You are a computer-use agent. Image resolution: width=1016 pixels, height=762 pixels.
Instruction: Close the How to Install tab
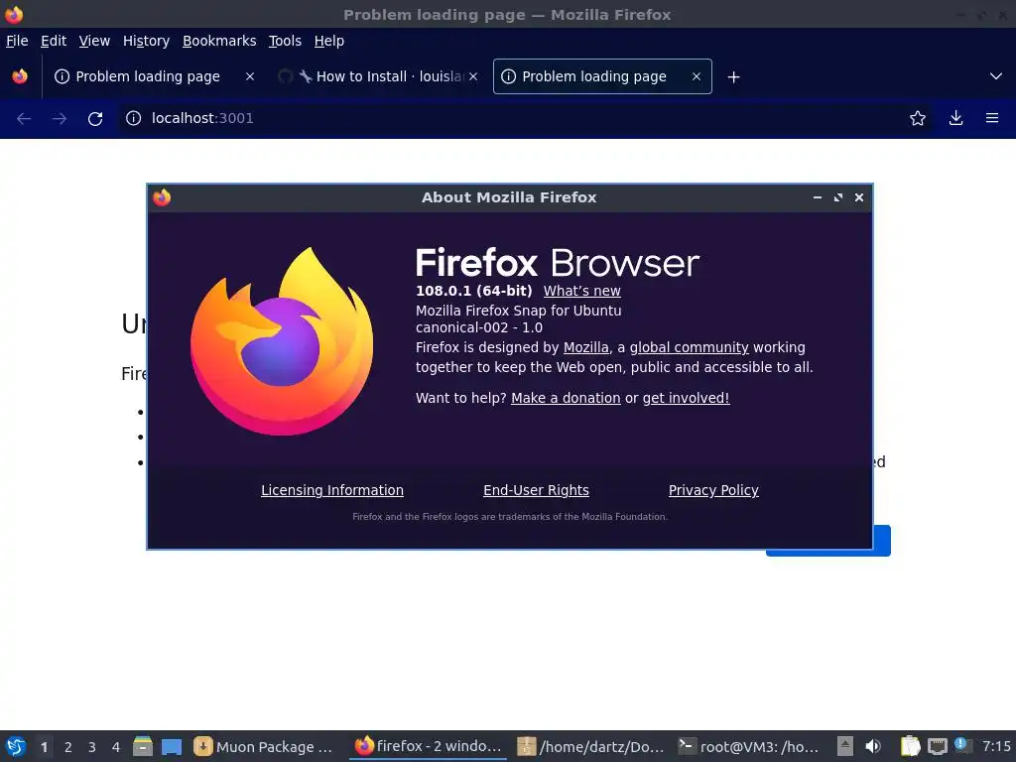[473, 76]
